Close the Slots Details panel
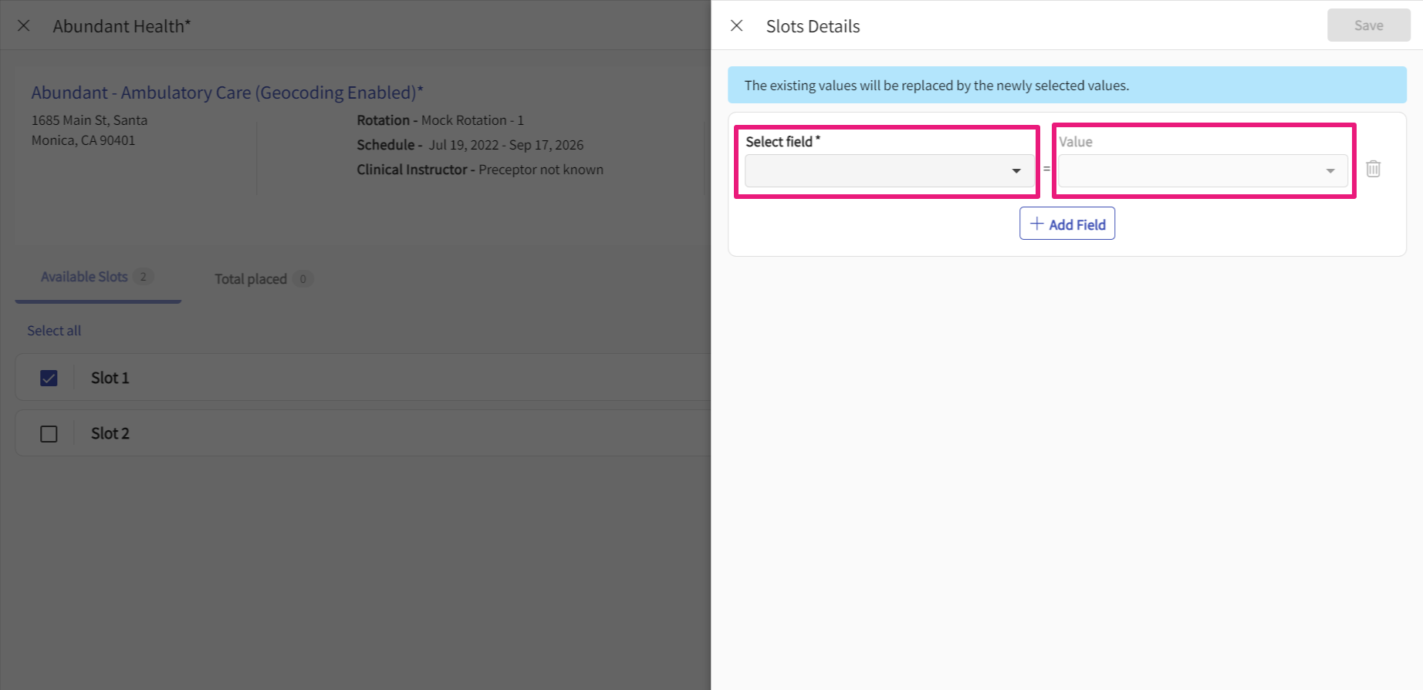The height and width of the screenshot is (690, 1423). pos(737,25)
